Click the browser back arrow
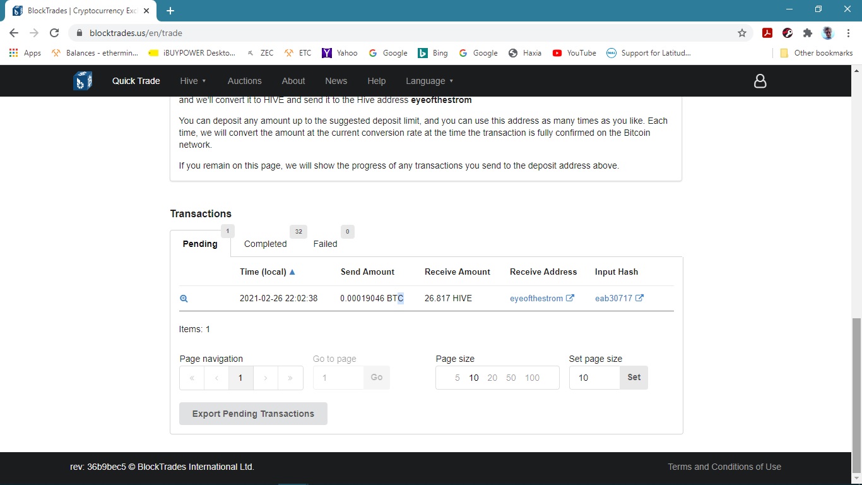The height and width of the screenshot is (485, 862). point(14,33)
